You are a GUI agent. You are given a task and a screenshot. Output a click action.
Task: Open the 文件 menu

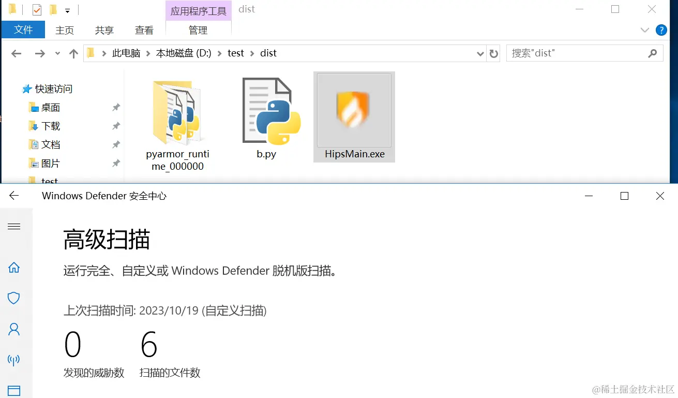pos(23,30)
